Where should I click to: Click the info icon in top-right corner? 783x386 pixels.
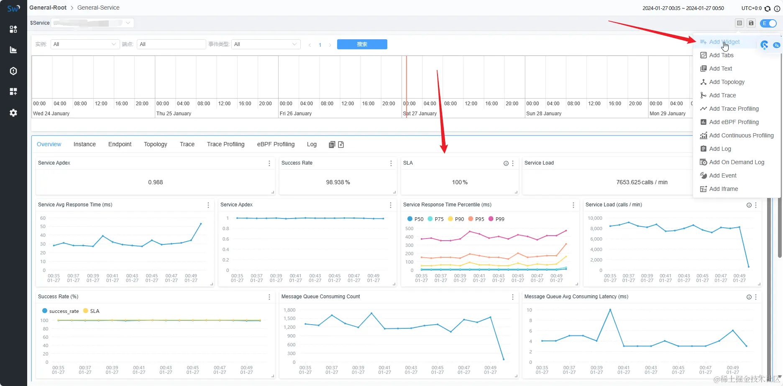tap(777, 8)
